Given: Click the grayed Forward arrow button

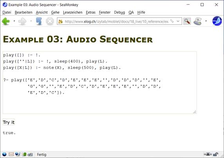Looking at the screenshot, I should pos(22,21).
